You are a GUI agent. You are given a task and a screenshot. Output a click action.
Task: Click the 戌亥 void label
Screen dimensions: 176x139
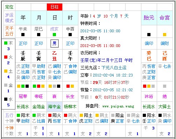pyautogui.click(x=54, y=29)
